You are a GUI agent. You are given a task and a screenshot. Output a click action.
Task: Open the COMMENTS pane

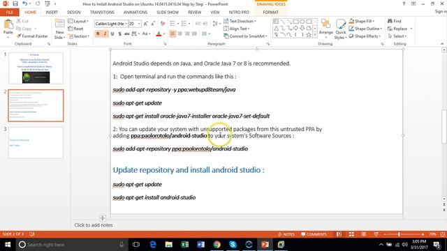point(314,234)
